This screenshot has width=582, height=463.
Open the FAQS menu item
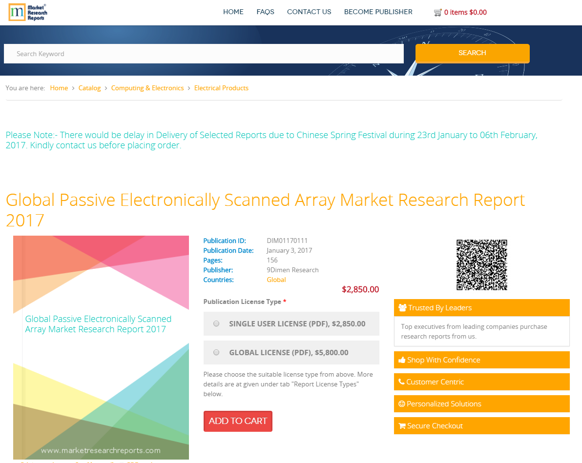click(x=266, y=12)
